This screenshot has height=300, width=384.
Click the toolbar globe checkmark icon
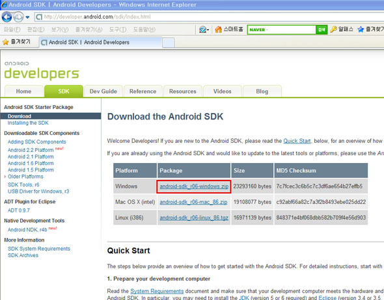point(203,30)
